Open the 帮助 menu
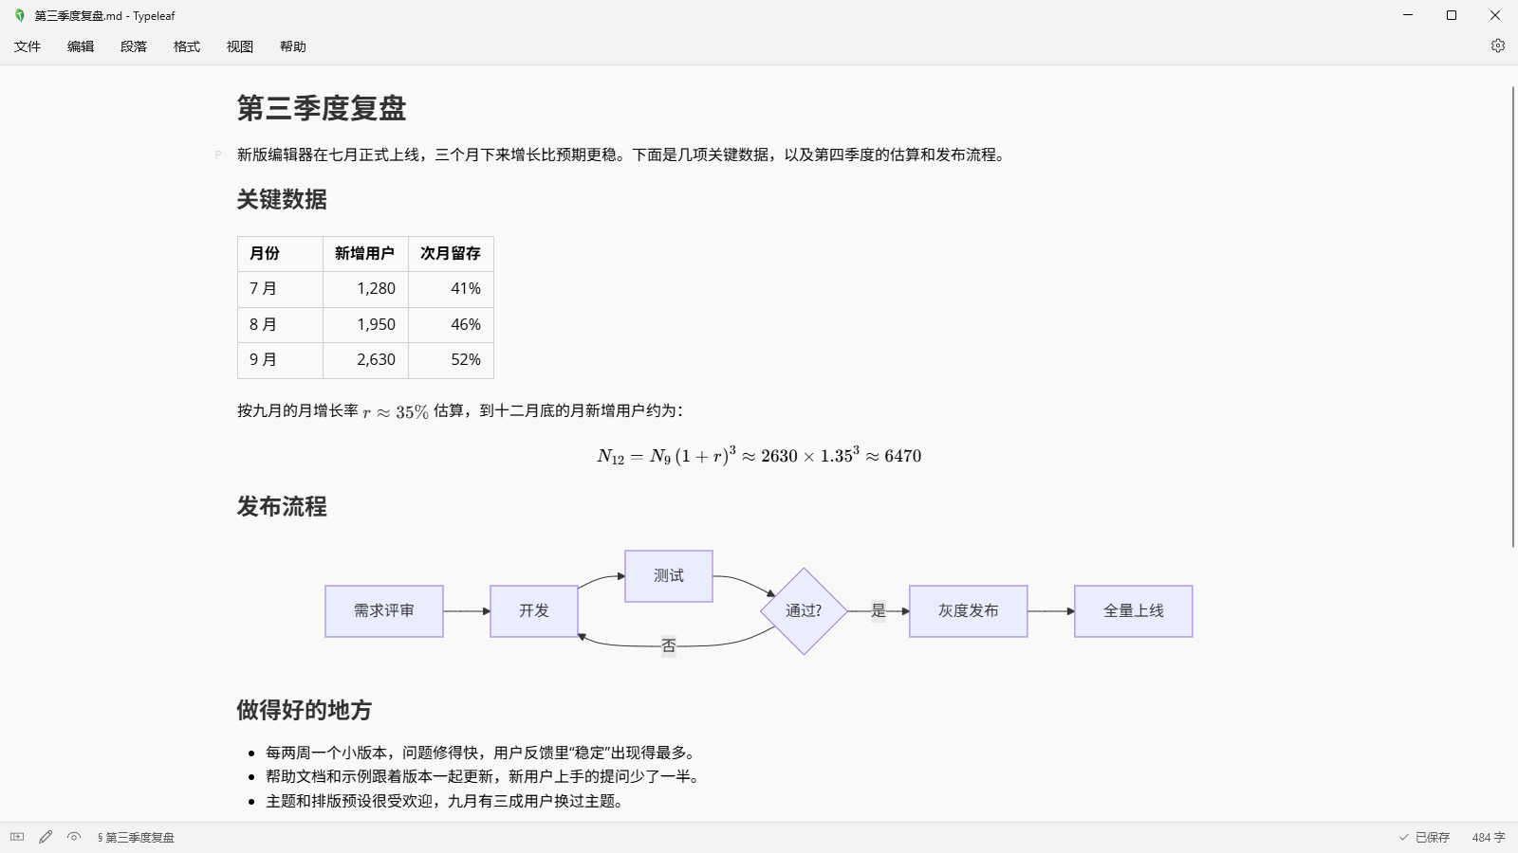Viewport: 1518px width, 853px height. coord(293,46)
